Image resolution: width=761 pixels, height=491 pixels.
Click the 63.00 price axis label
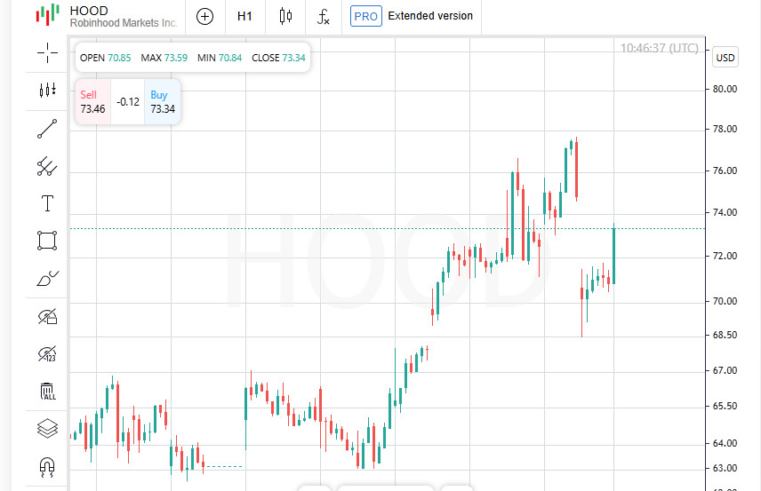(725, 468)
